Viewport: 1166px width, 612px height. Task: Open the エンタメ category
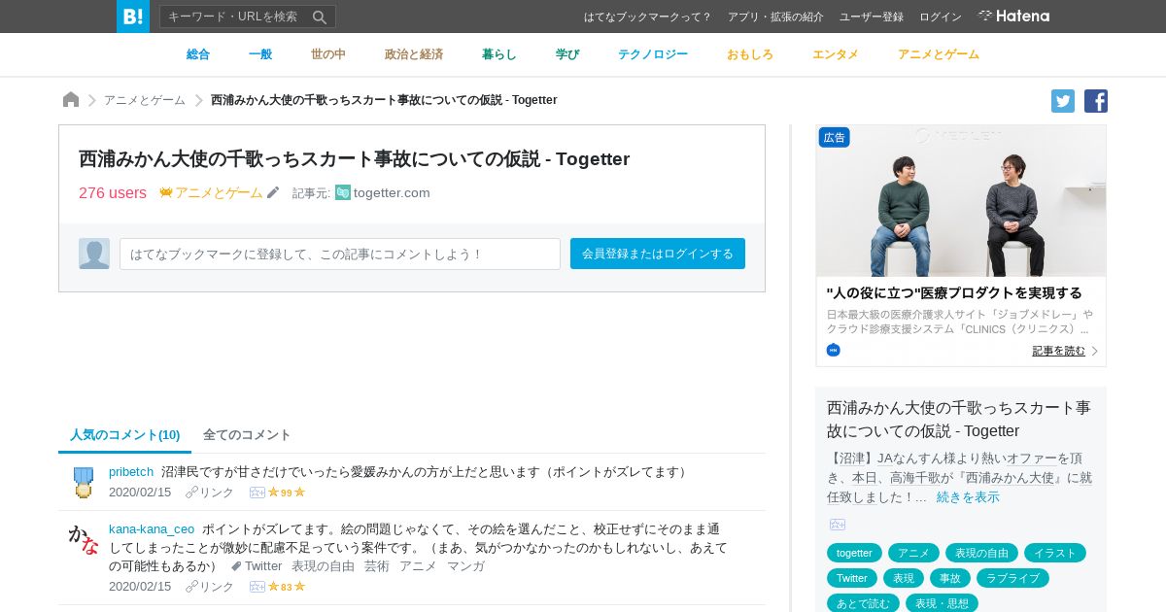[x=836, y=54]
